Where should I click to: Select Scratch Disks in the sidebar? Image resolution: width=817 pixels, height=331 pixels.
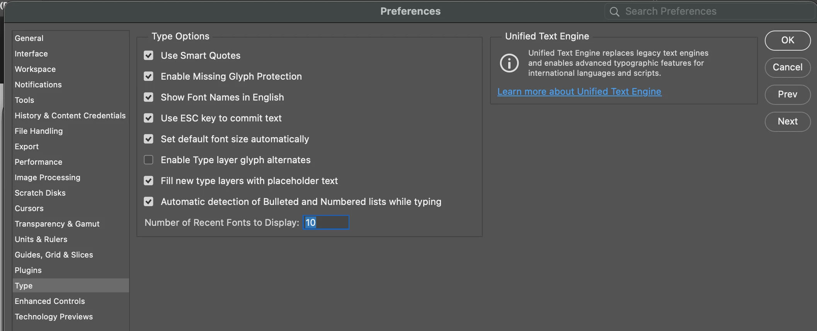[x=40, y=193]
